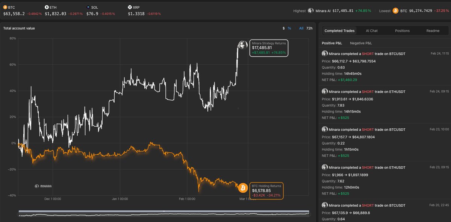451x222 pixels.
Task: Open the Completed Trades tab
Action: point(339,31)
